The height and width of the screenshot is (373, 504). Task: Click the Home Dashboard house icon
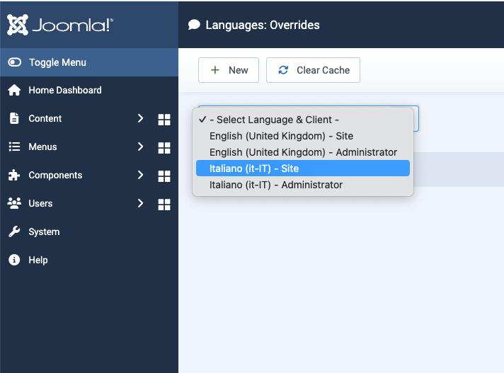click(x=14, y=91)
